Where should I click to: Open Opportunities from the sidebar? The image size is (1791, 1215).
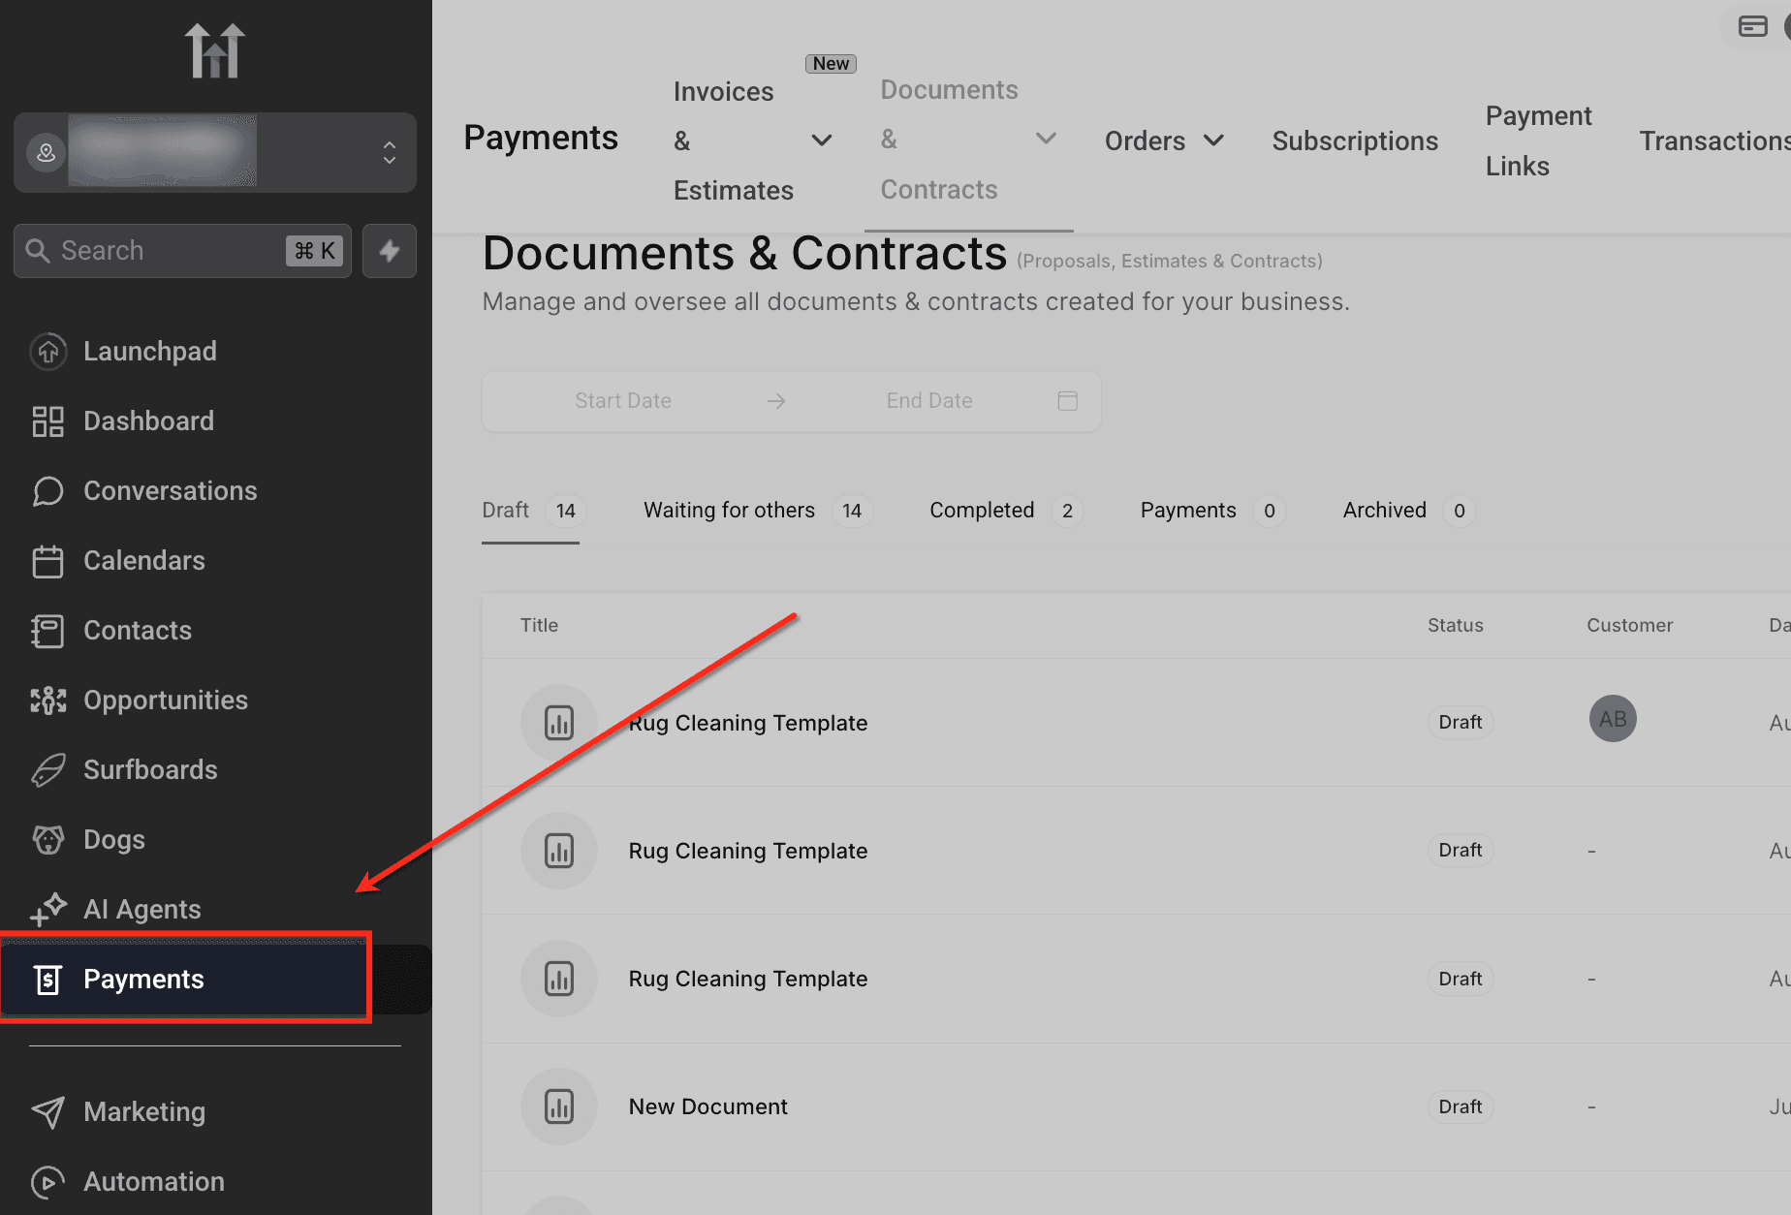(x=139, y=700)
